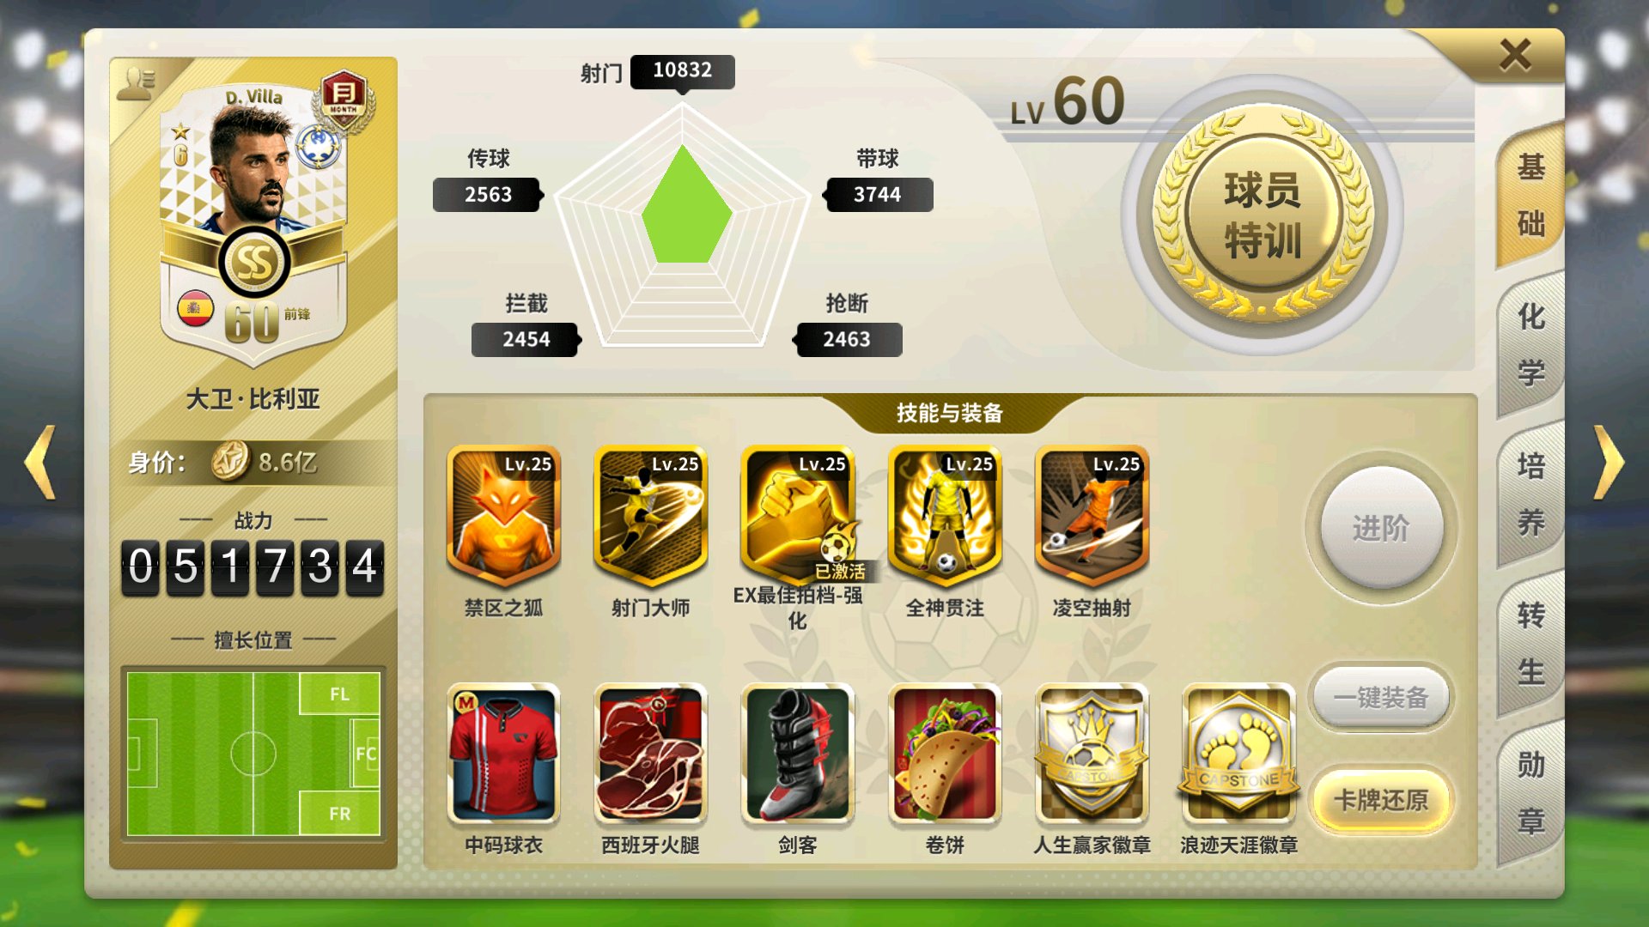Open the 卷饼 taco item
This screenshot has width=1649, height=927.
(x=945, y=754)
